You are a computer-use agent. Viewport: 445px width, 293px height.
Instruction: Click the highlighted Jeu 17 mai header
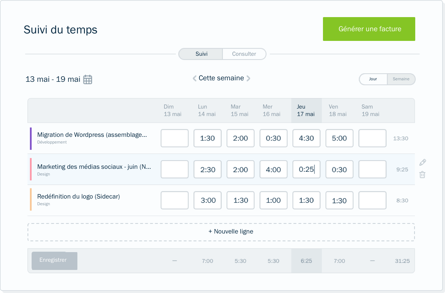[306, 110]
